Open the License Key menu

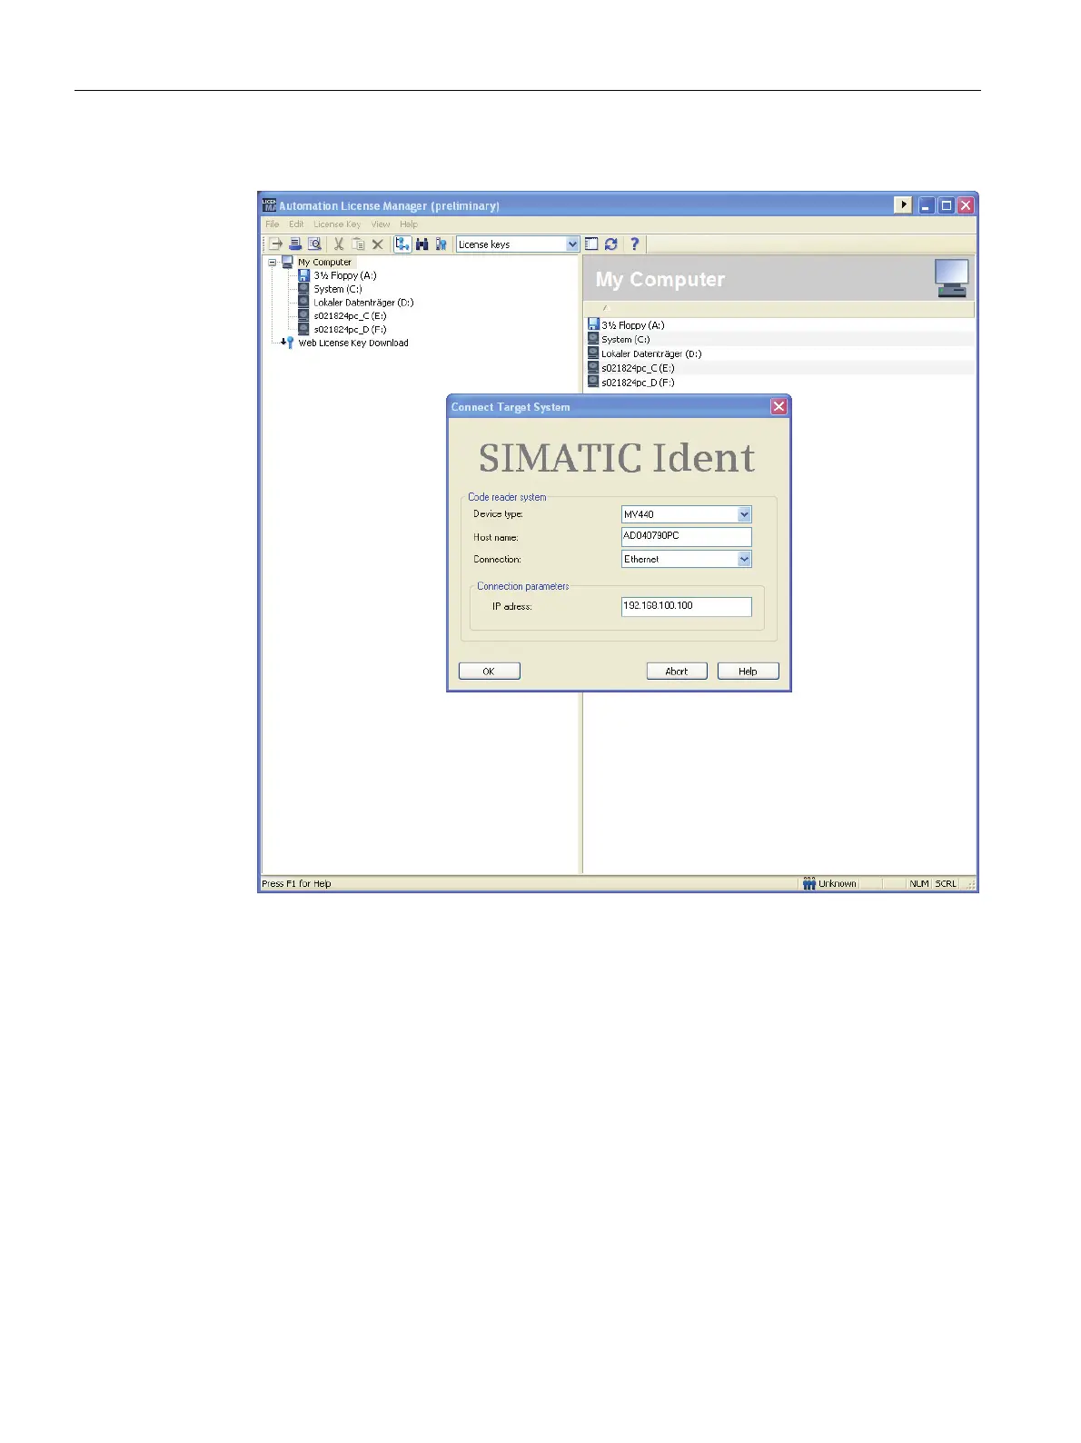click(x=337, y=224)
